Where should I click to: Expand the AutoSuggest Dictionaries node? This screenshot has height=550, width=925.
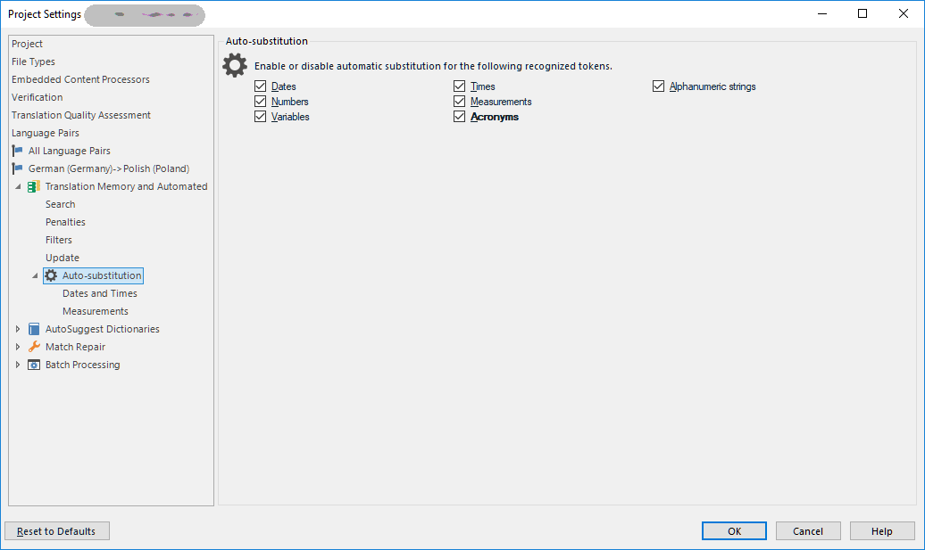(x=18, y=329)
